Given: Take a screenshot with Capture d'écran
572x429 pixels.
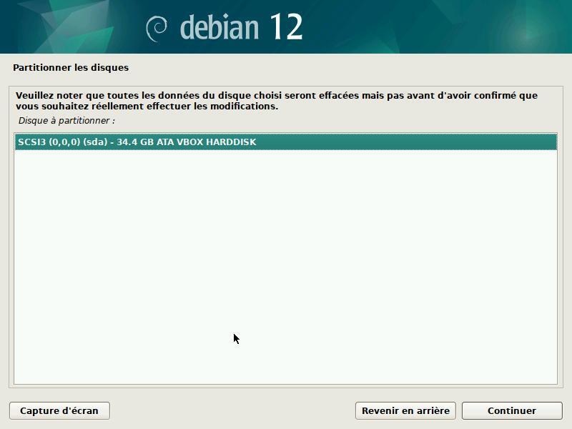Looking at the screenshot, I should [59, 410].
